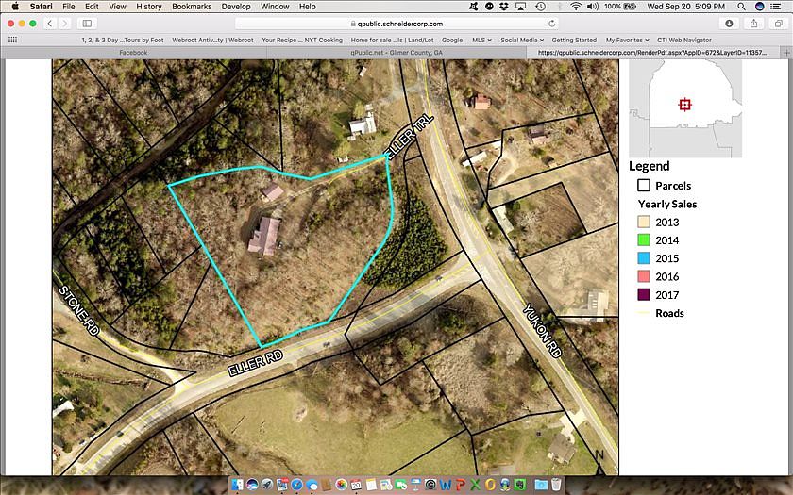The height and width of the screenshot is (495, 793).
Task: Switch to the qPublic.net Gilmer County tab
Action: coord(396,53)
